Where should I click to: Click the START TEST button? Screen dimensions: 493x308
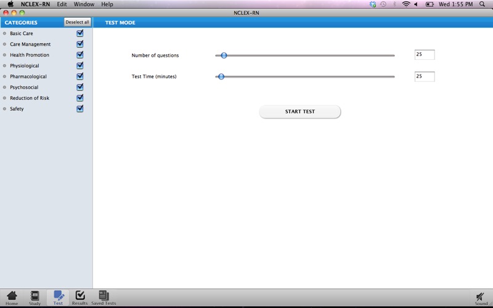coord(299,111)
